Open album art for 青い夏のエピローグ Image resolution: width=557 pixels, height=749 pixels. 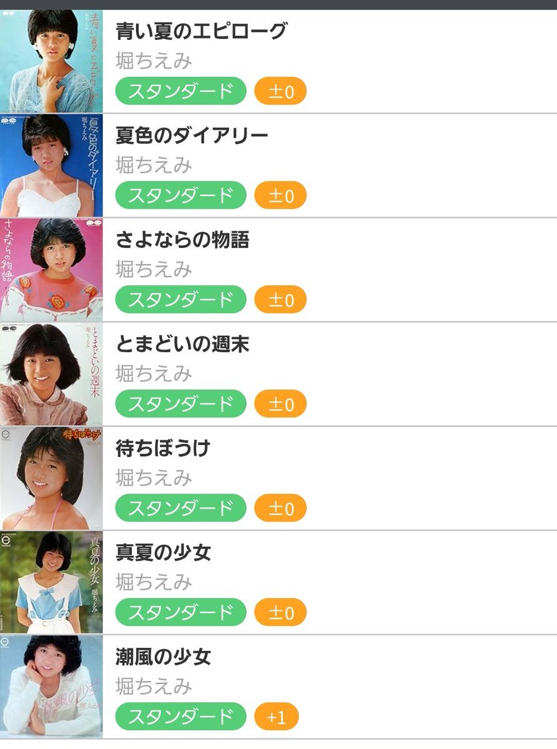tap(51, 61)
